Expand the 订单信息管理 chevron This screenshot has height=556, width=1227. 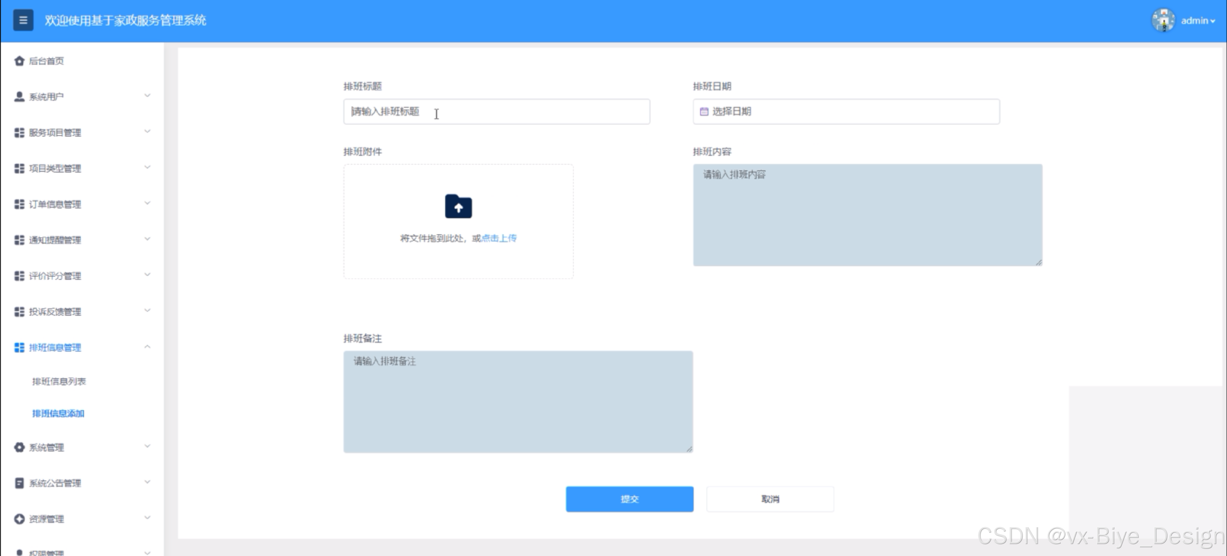coord(147,203)
